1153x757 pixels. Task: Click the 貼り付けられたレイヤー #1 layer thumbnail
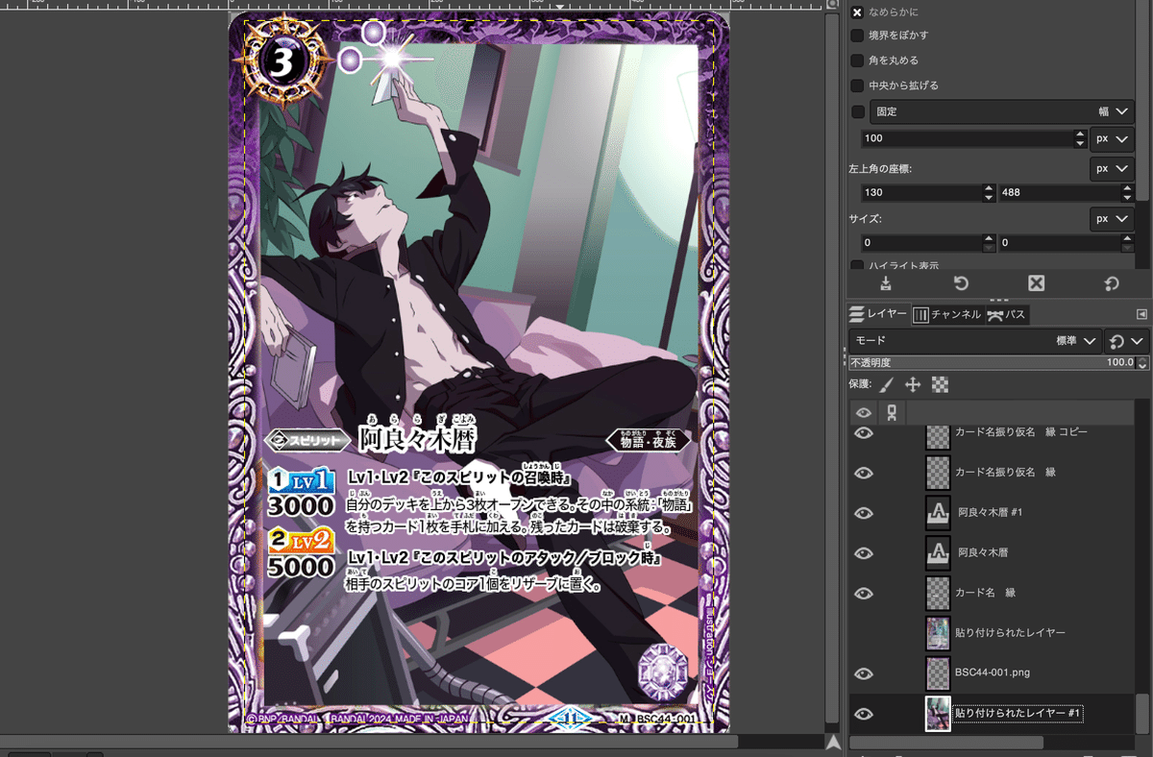(938, 714)
